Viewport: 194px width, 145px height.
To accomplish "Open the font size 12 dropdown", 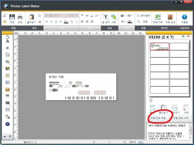I will 77,15.
